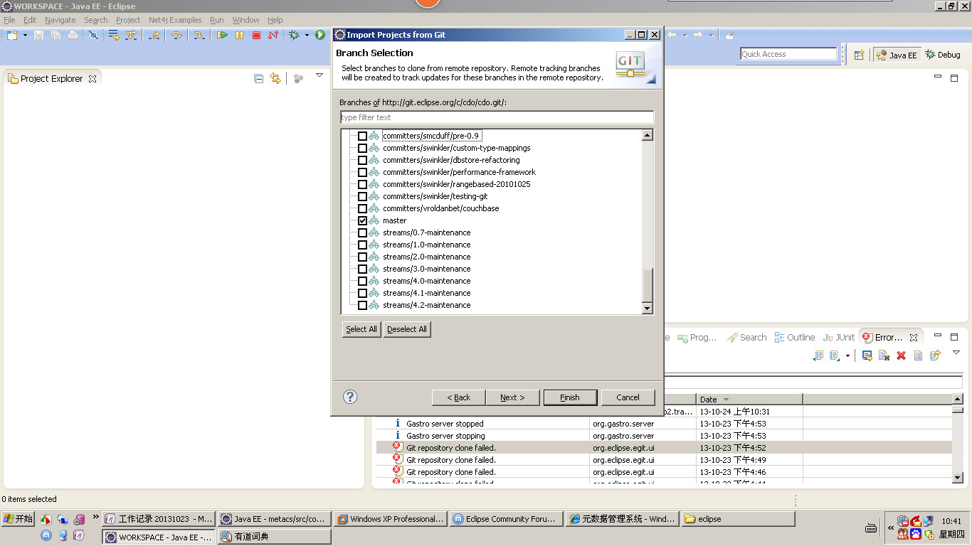
Task: Open the New wizard dropdown arrow
Action: click(25, 35)
